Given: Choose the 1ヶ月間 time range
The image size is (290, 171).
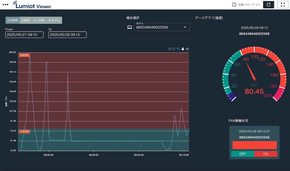Looking at the screenshot, I should pyautogui.click(x=39, y=20).
